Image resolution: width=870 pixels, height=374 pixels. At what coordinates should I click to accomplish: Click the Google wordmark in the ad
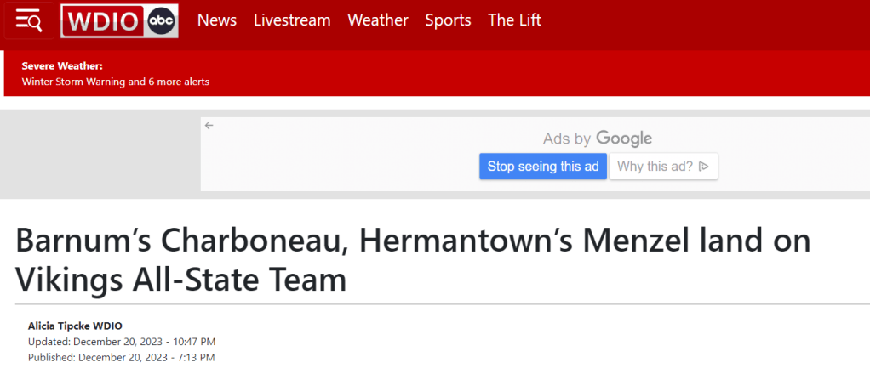click(624, 139)
